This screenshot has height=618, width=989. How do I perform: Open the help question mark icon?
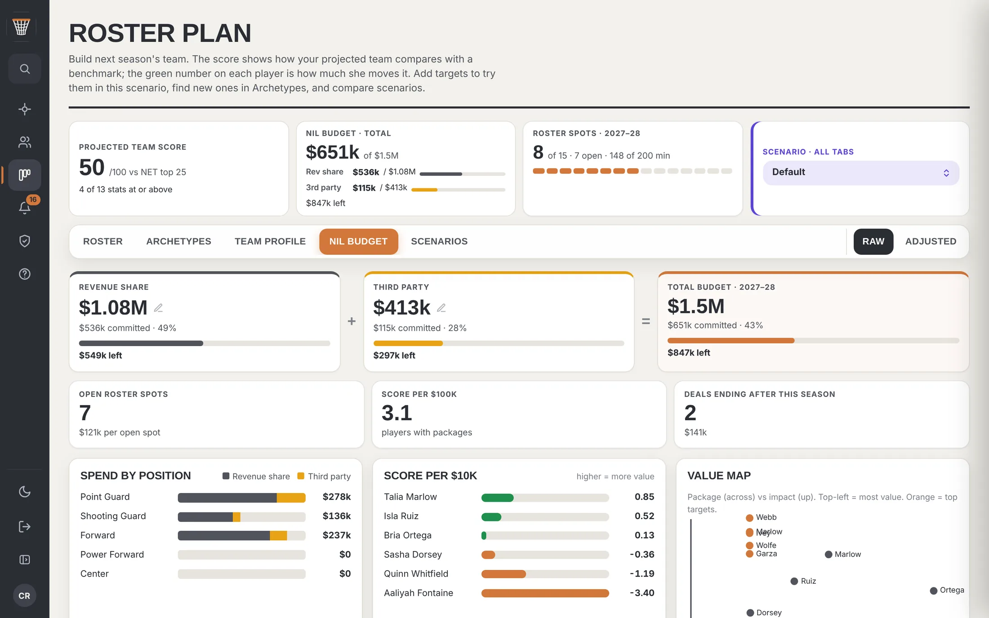click(25, 274)
